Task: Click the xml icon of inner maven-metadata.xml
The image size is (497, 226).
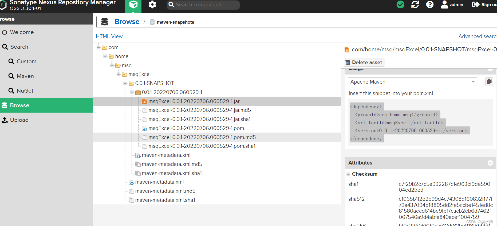Action: coord(138,155)
